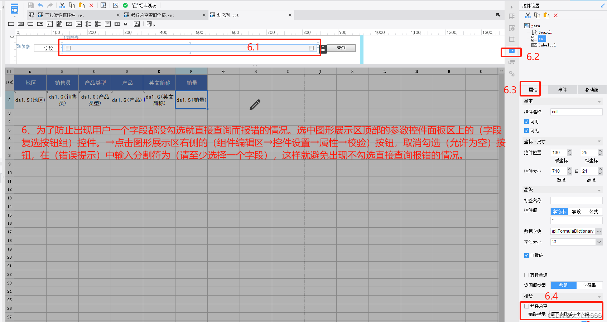Screen dimensions: 607x322
Task: Choose 字段 as widget value type
Action: point(576,212)
